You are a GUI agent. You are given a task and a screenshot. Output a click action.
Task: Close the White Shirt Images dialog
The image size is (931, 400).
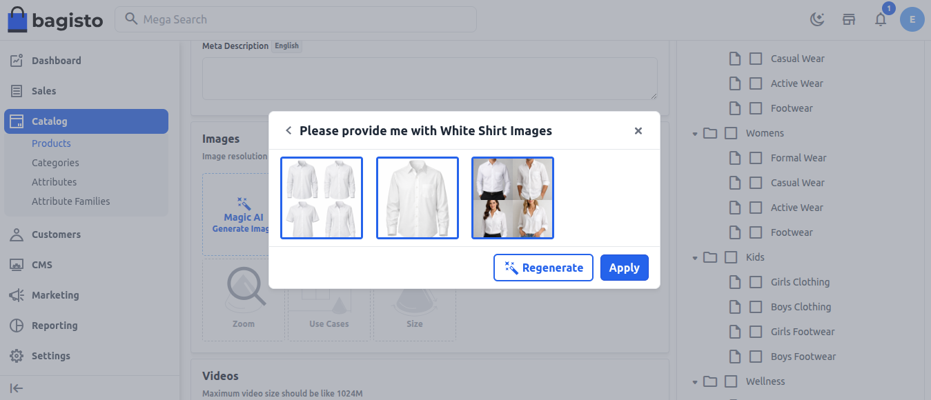point(638,131)
